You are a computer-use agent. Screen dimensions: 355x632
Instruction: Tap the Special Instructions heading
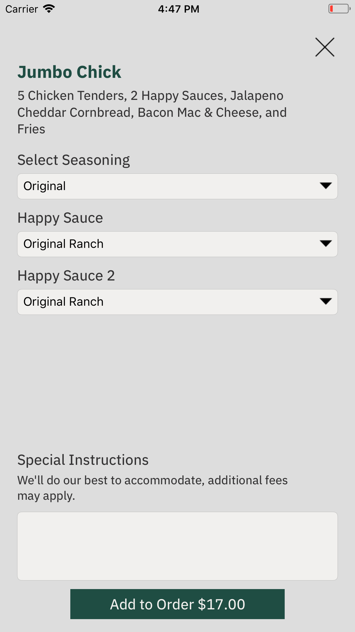(x=83, y=460)
